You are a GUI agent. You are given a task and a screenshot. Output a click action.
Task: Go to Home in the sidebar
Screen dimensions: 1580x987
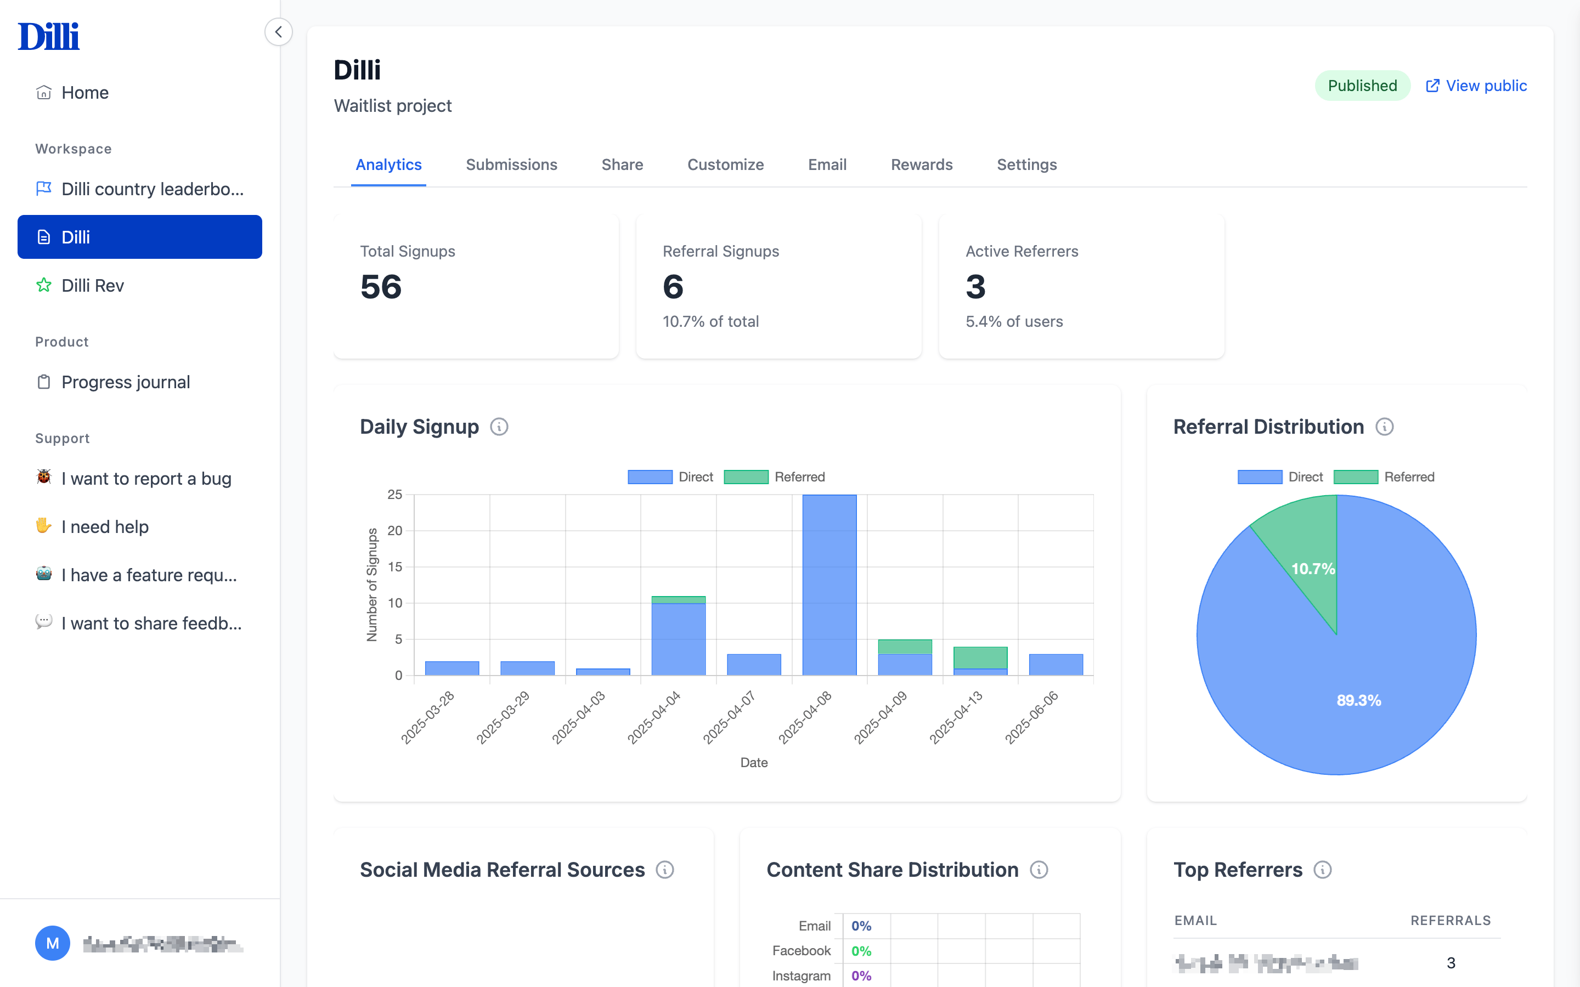click(x=85, y=93)
